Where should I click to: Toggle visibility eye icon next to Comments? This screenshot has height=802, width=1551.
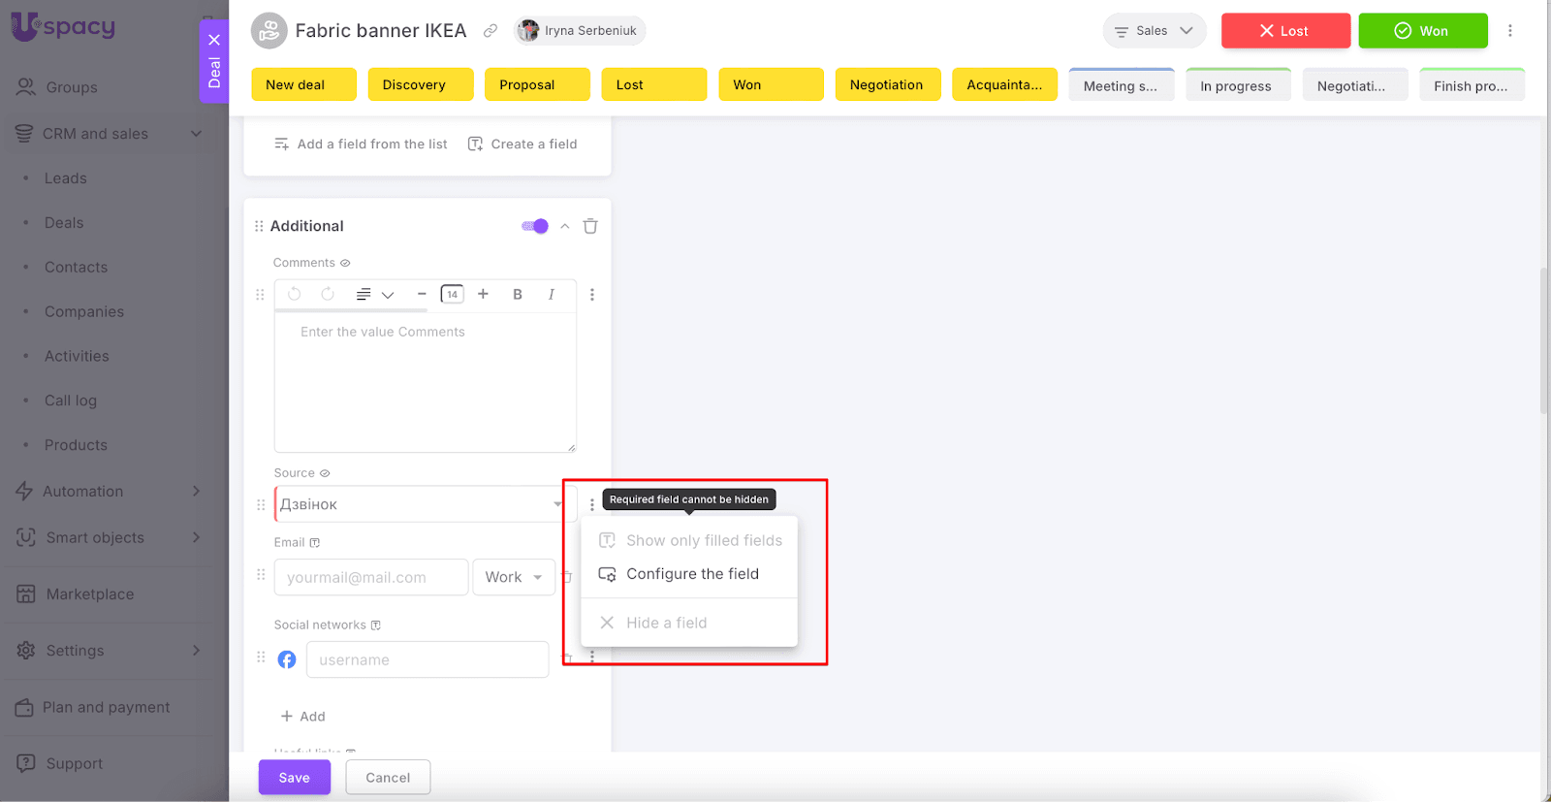point(345,263)
